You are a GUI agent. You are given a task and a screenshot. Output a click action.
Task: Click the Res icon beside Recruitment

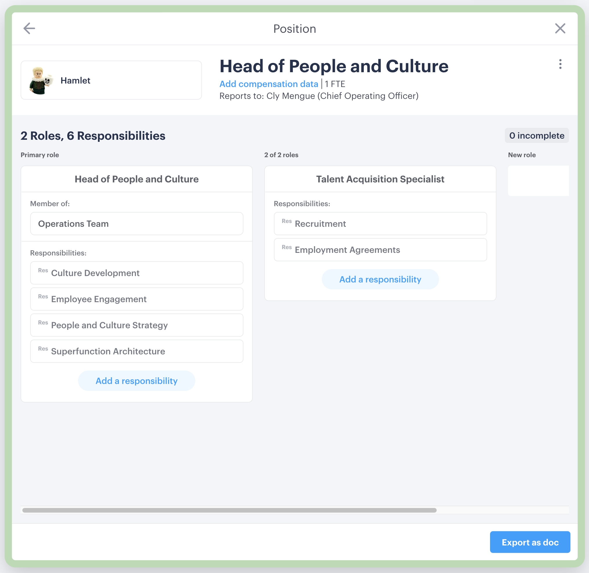point(287,221)
